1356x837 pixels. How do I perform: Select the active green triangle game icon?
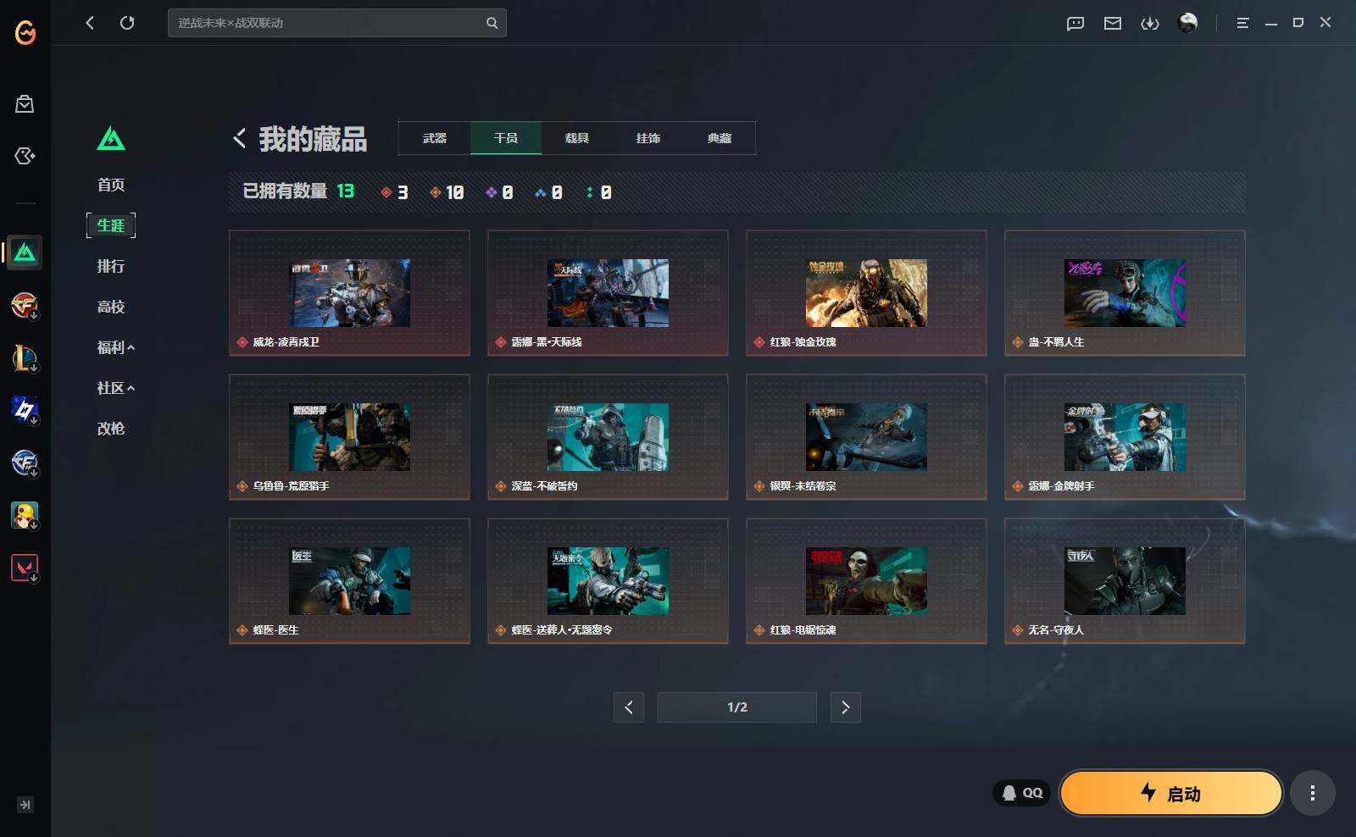(x=25, y=252)
